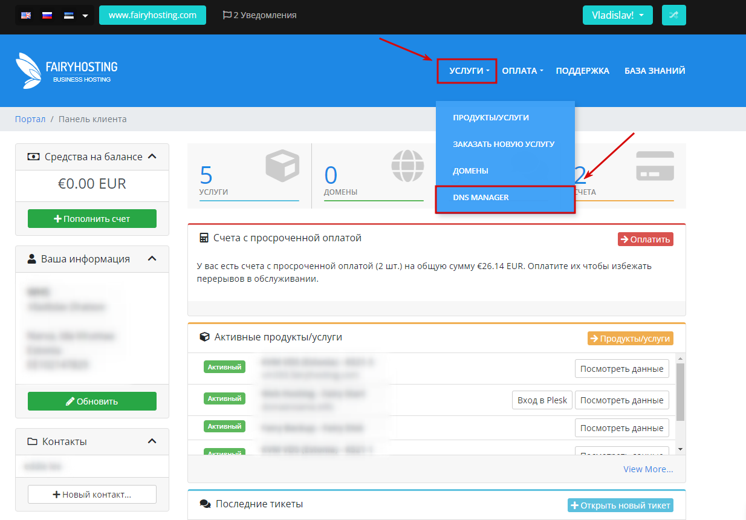Expand the Оплата menu dropdown
The width and height of the screenshot is (746, 520).
(522, 71)
